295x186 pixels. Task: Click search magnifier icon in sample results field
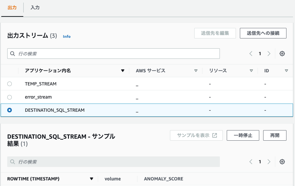click(12, 162)
